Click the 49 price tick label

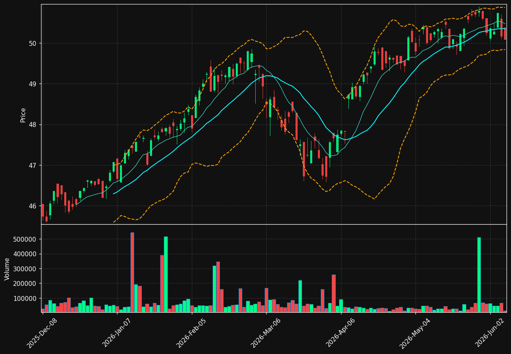point(33,84)
